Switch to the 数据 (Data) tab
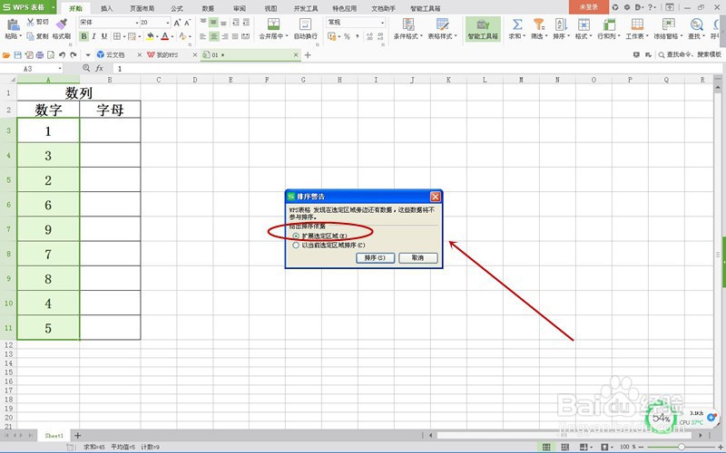Screen dimensions: 726x453 point(208,8)
